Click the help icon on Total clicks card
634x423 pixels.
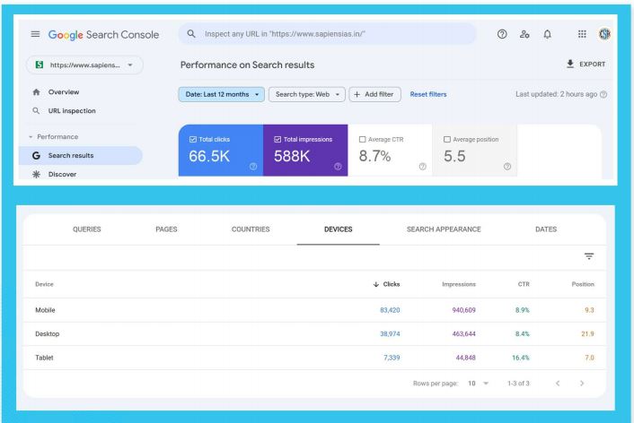(x=253, y=167)
